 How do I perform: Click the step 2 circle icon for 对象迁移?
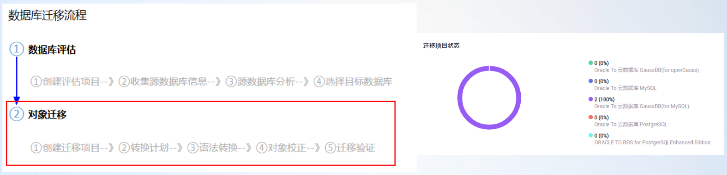point(16,114)
